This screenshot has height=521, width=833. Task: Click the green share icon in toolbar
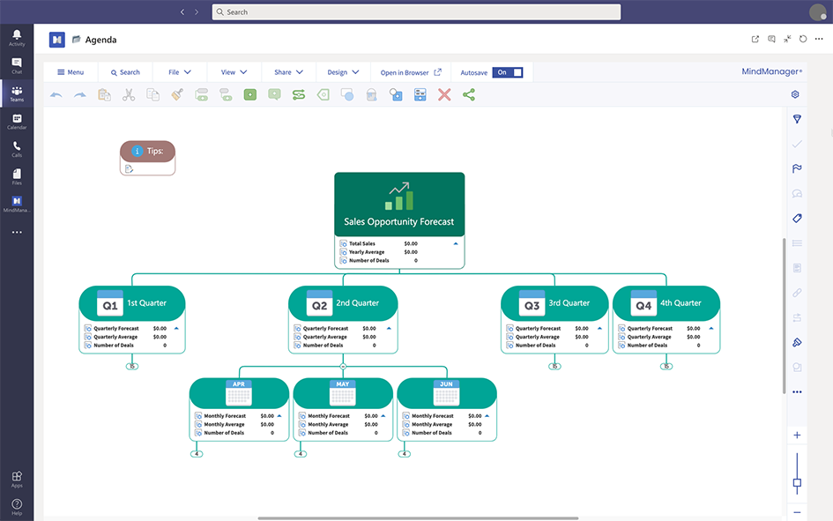coord(469,95)
